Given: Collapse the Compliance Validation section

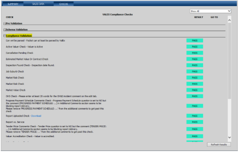Looking at the screenshot, I should click(5, 36).
